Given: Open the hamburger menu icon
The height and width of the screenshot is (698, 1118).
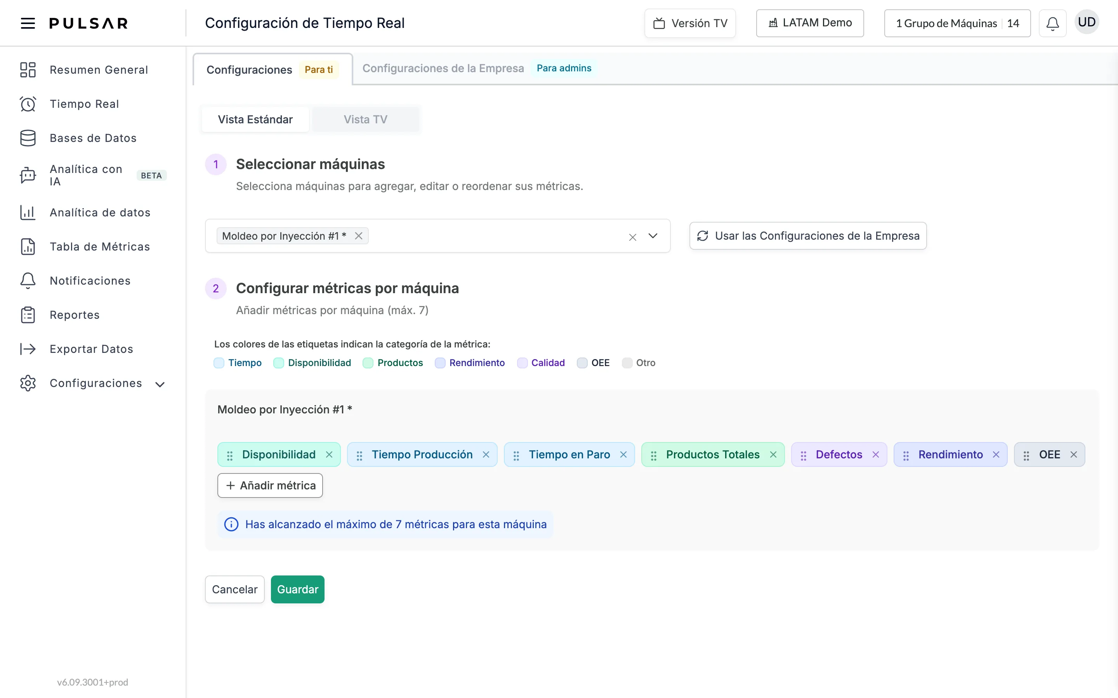Looking at the screenshot, I should [x=28, y=23].
